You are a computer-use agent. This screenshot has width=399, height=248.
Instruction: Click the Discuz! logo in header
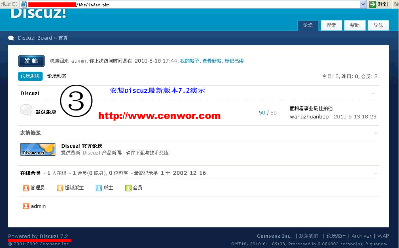click(38, 13)
